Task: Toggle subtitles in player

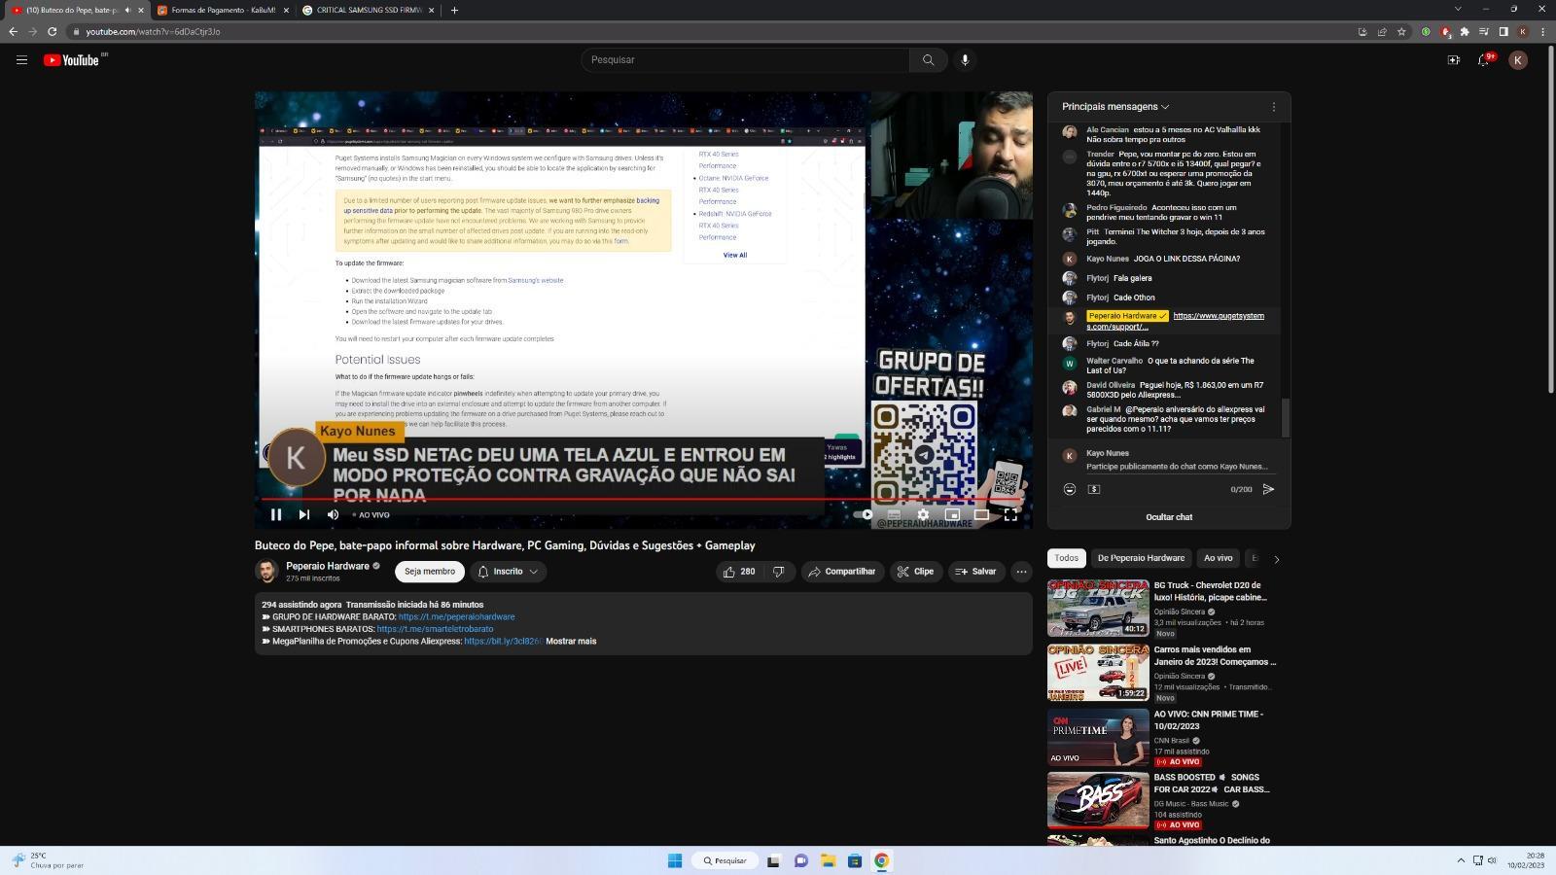Action: tap(894, 514)
